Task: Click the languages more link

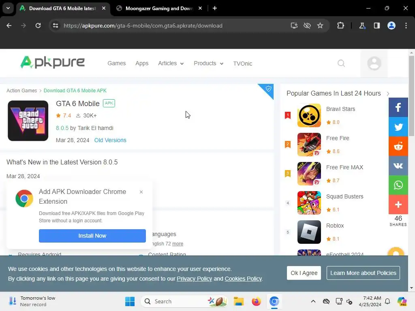Action: click(178, 243)
